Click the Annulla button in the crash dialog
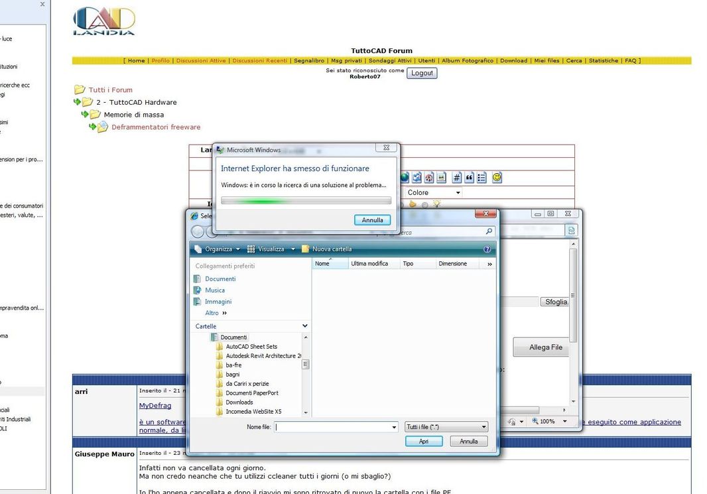 coord(373,220)
